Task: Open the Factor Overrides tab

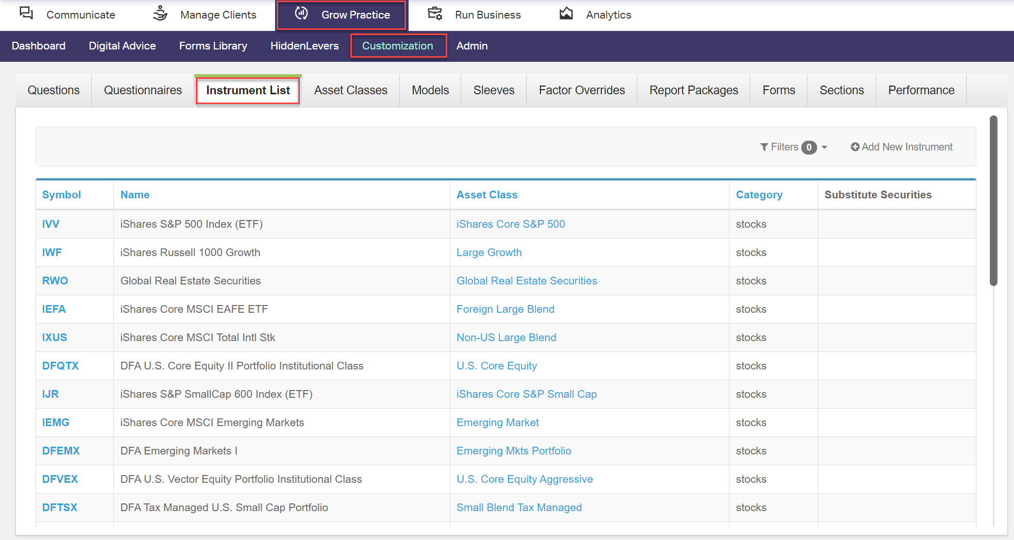Action: pyautogui.click(x=582, y=90)
